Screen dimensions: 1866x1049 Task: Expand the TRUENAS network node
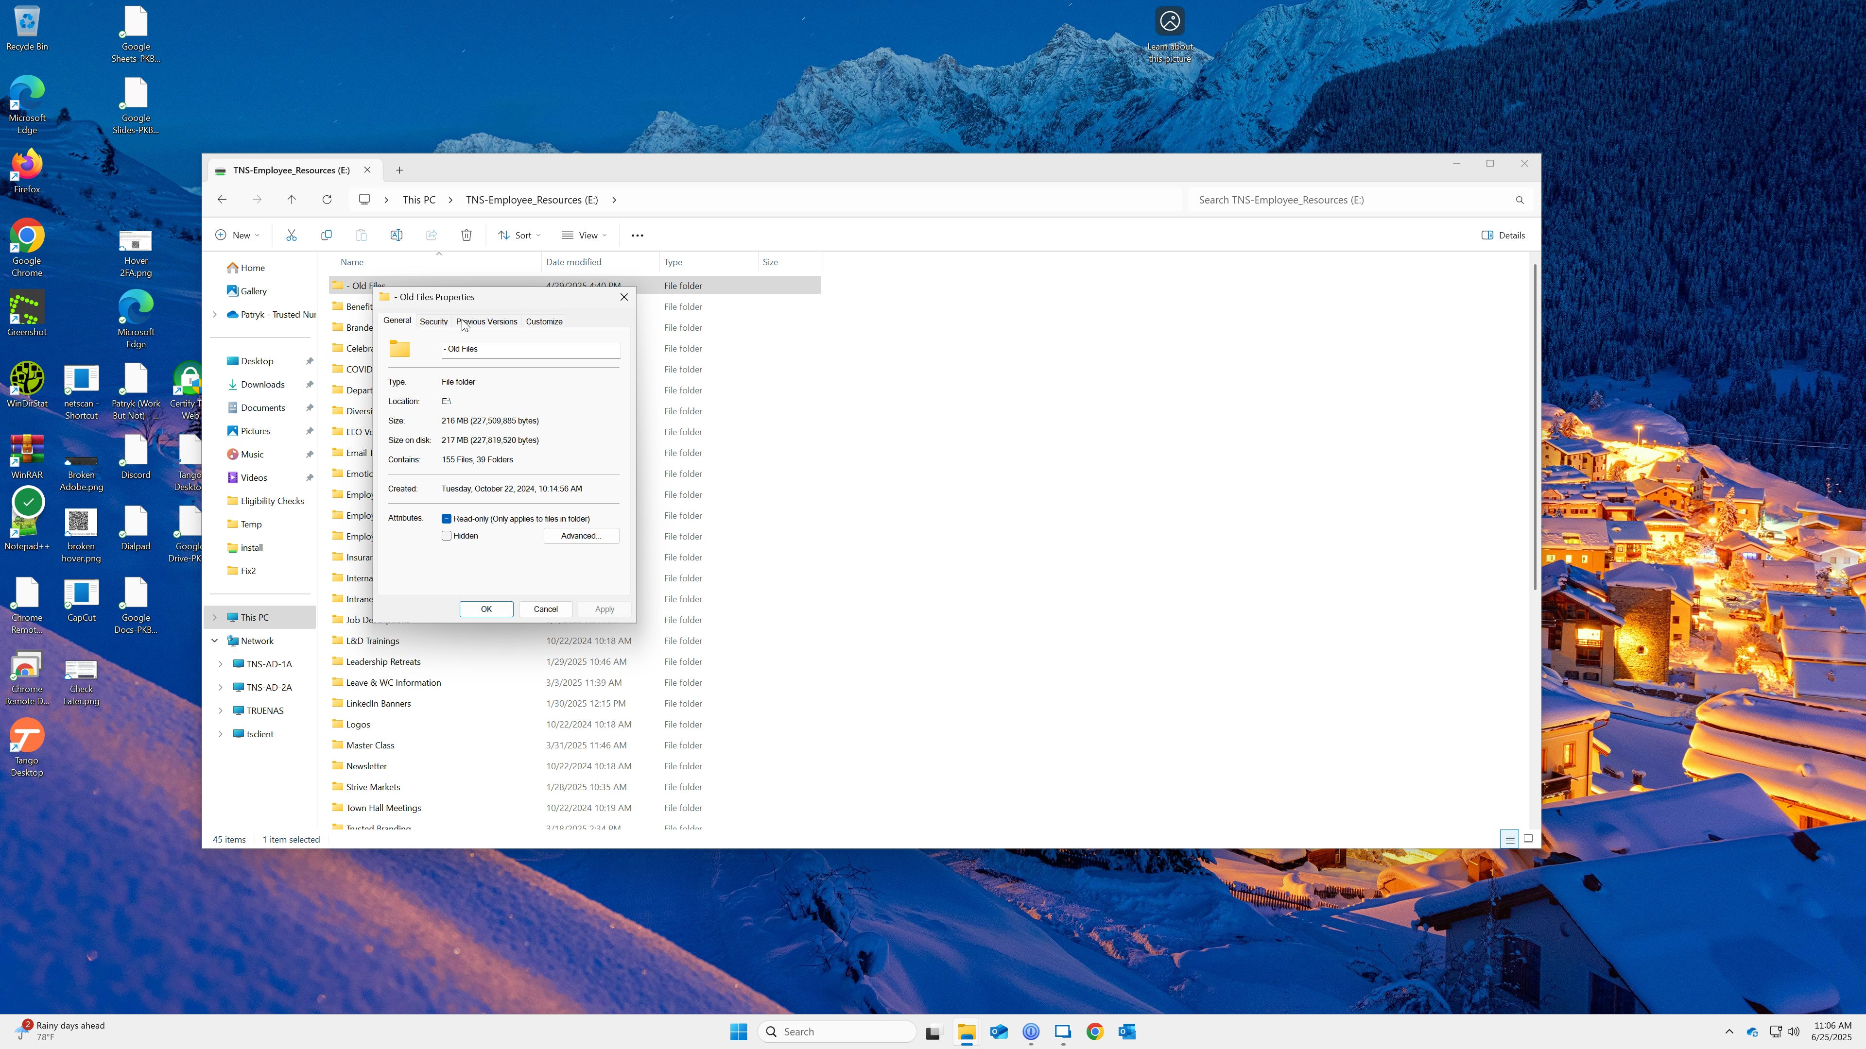click(x=220, y=711)
